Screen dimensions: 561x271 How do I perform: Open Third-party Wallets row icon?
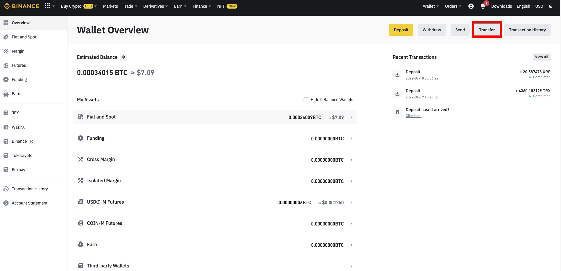click(x=80, y=266)
